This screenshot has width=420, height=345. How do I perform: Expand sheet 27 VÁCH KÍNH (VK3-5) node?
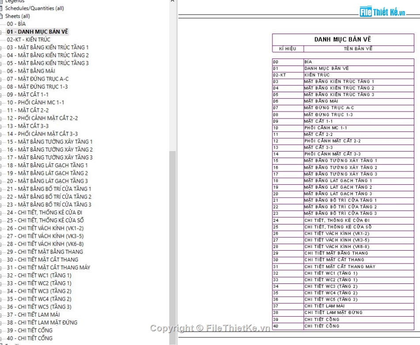click(x=1, y=236)
